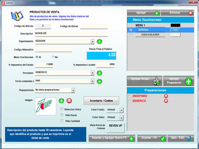Add new comanda destination with plus icon
The width and height of the screenshot is (199, 149).
pos(99,81)
